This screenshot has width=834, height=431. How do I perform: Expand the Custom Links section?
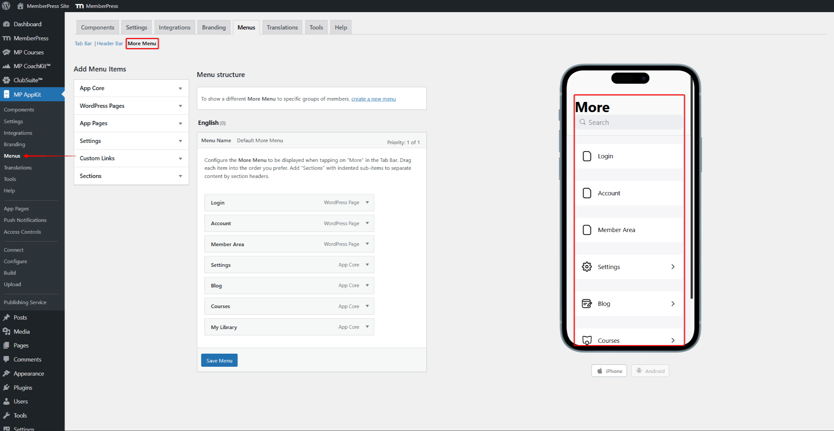(131, 158)
